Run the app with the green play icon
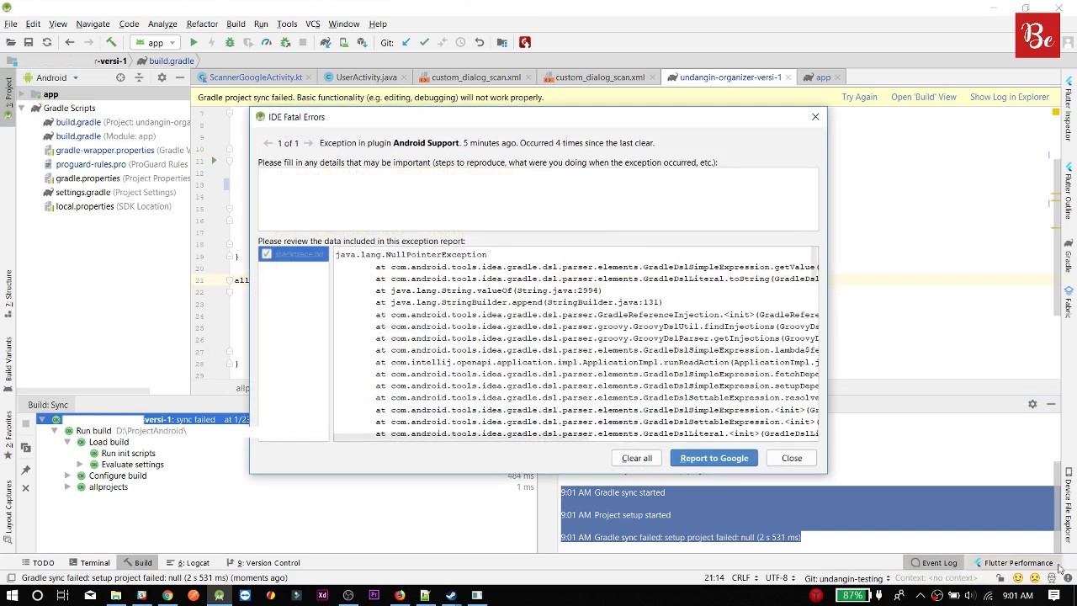Image resolution: width=1077 pixels, height=606 pixels. point(194,42)
